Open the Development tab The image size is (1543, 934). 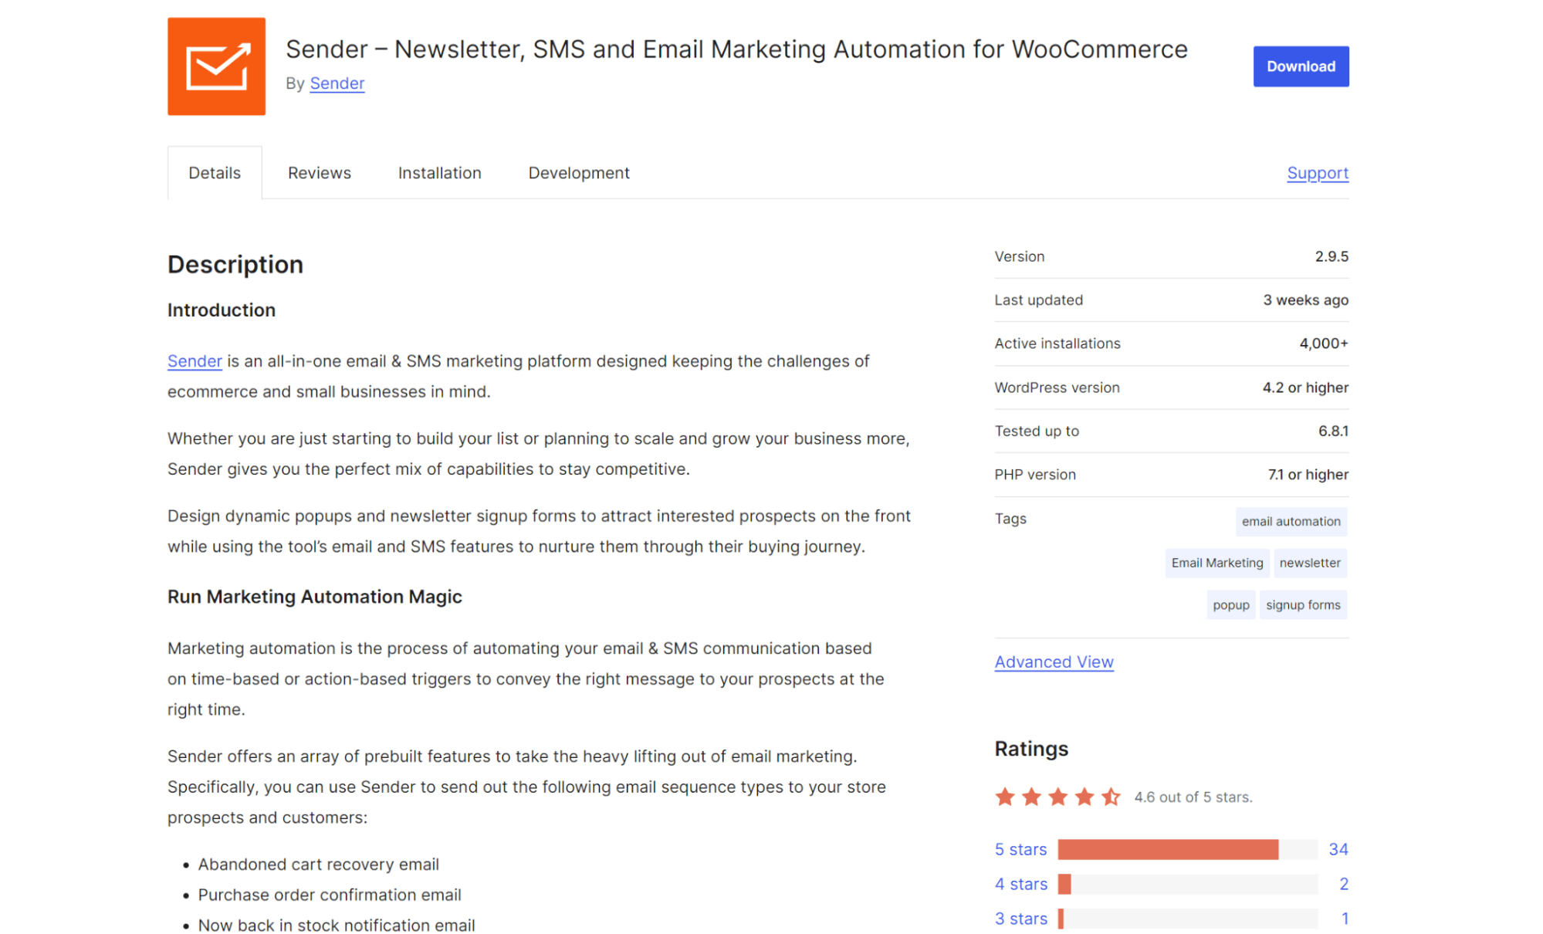pos(579,173)
